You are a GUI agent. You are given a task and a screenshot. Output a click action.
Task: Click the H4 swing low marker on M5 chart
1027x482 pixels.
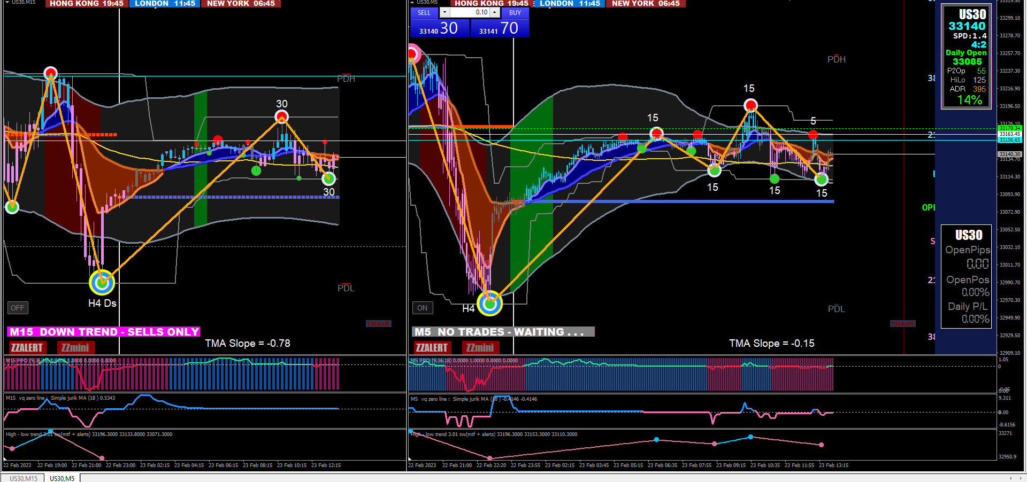click(489, 304)
